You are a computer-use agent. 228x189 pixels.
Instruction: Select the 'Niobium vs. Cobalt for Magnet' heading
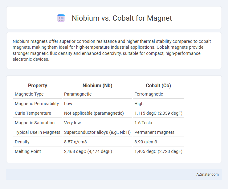pyautogui.click(x=122, y=18)
